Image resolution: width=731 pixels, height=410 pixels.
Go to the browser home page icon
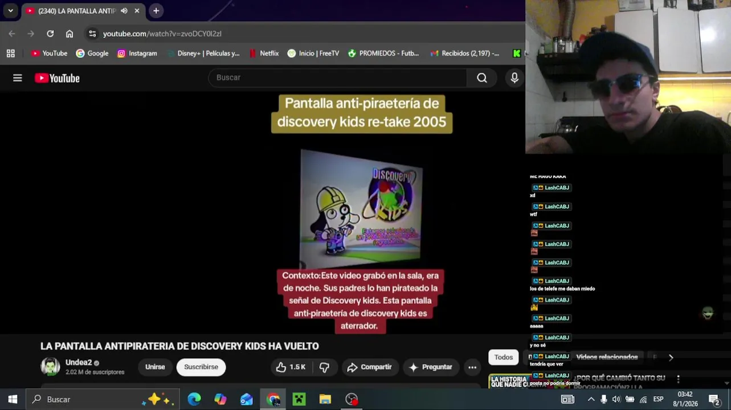pos(70,34)
